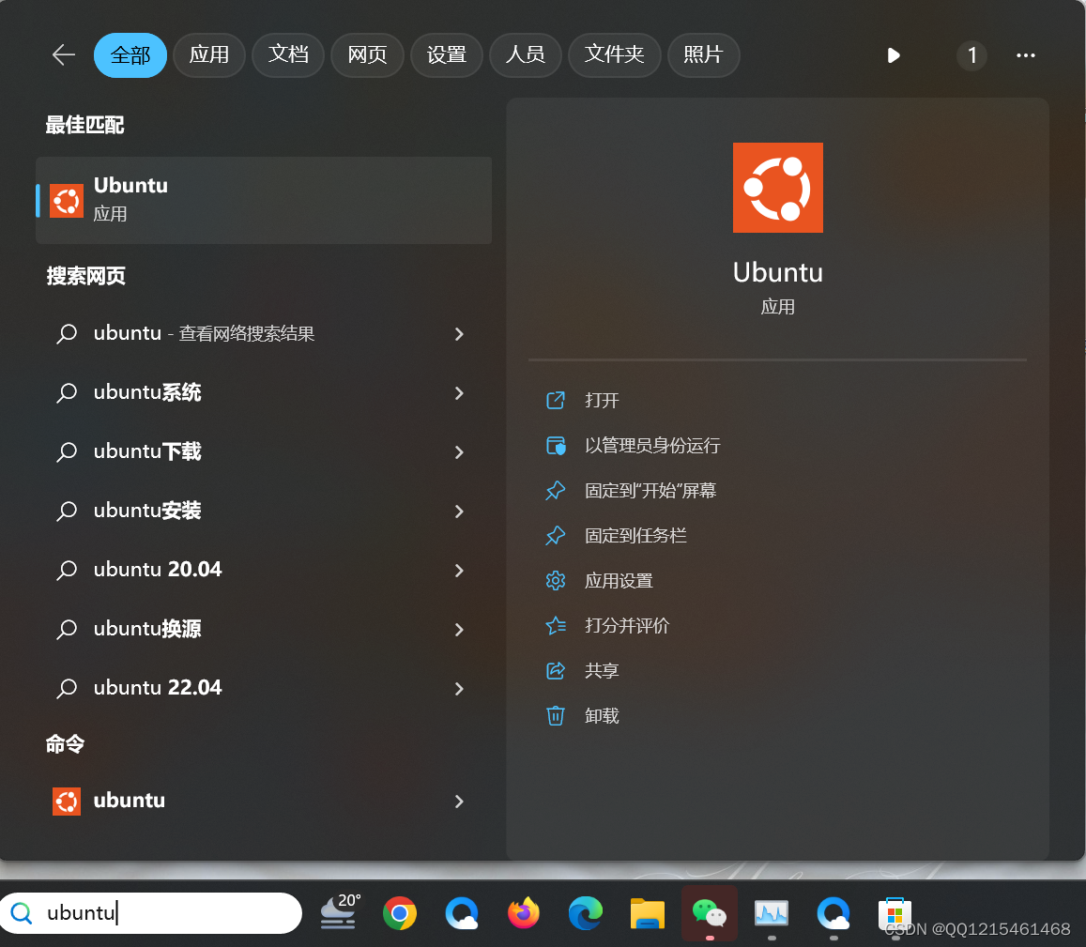Screen dimensions: 1086x947
Task: Open Google Chrome from the taskbar
Action: coord(400,913)
